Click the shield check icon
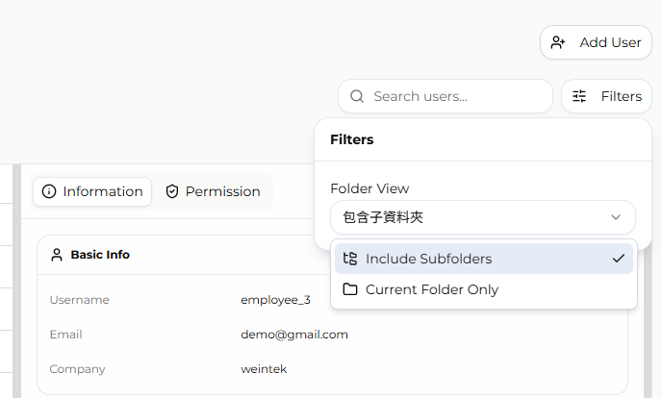The image size is (662, 398). coord(172,191)
